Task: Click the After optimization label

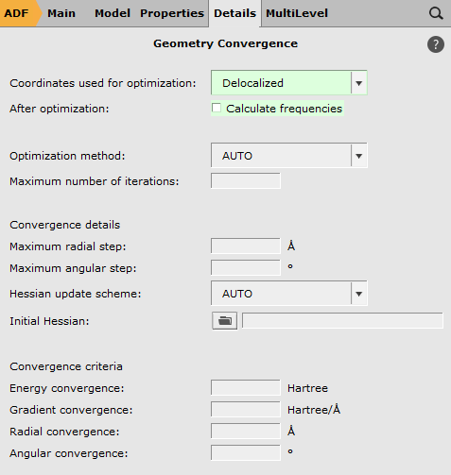Action: (60, 109)
